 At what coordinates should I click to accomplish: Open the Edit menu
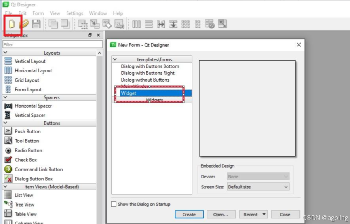click(22, 13)
